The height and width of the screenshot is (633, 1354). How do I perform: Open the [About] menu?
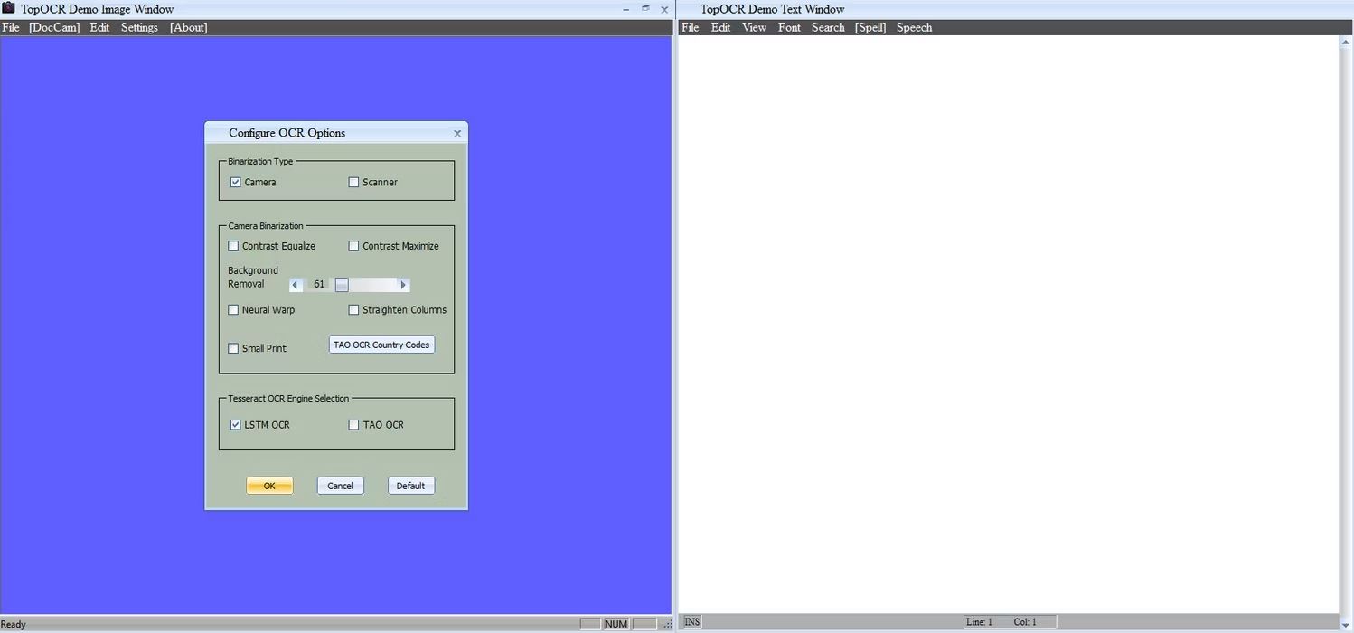click(189, 27)
